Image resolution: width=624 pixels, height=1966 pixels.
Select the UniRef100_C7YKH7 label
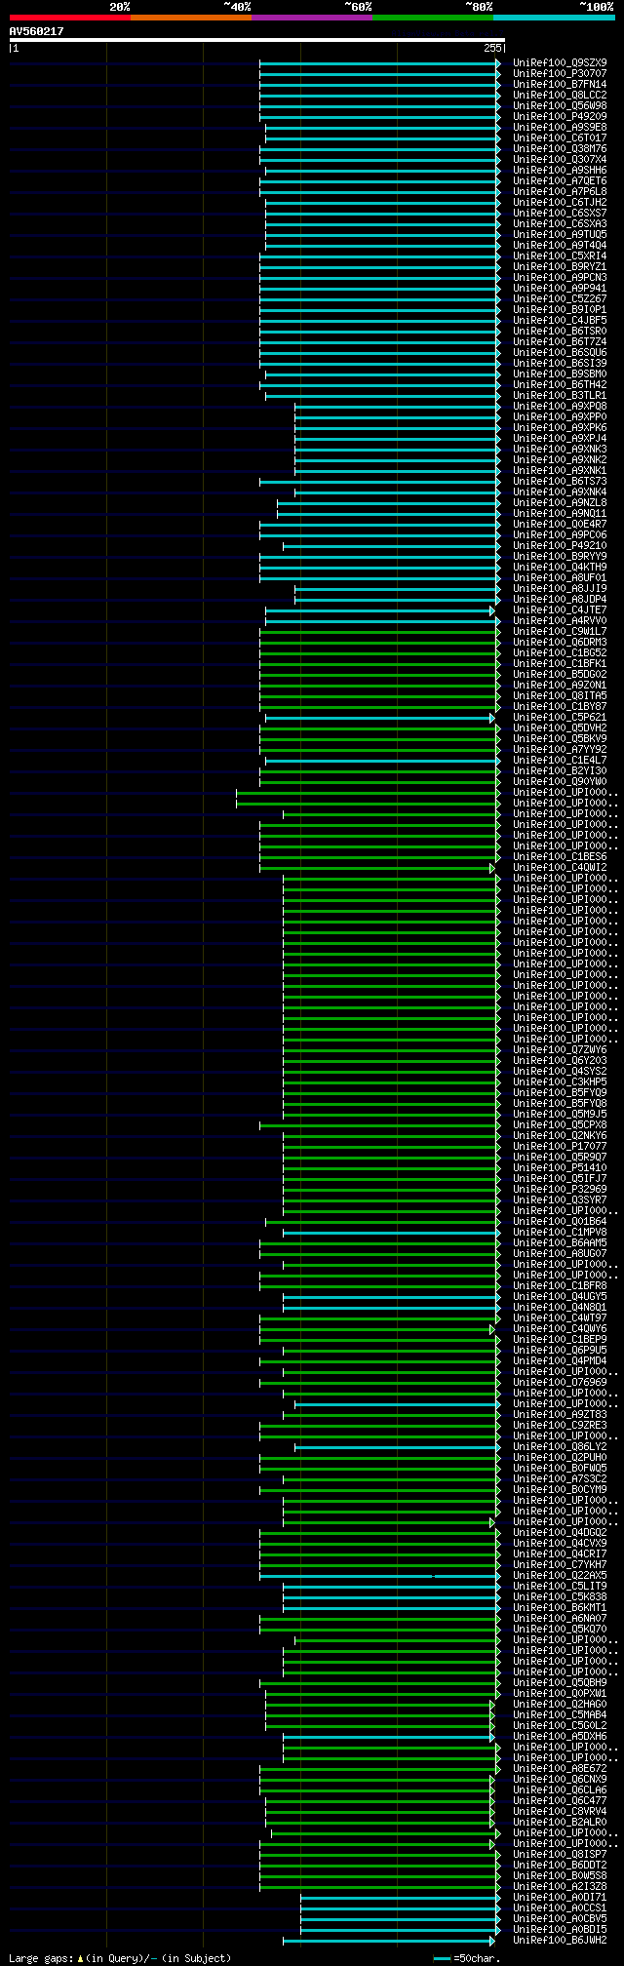(560, 1564)
